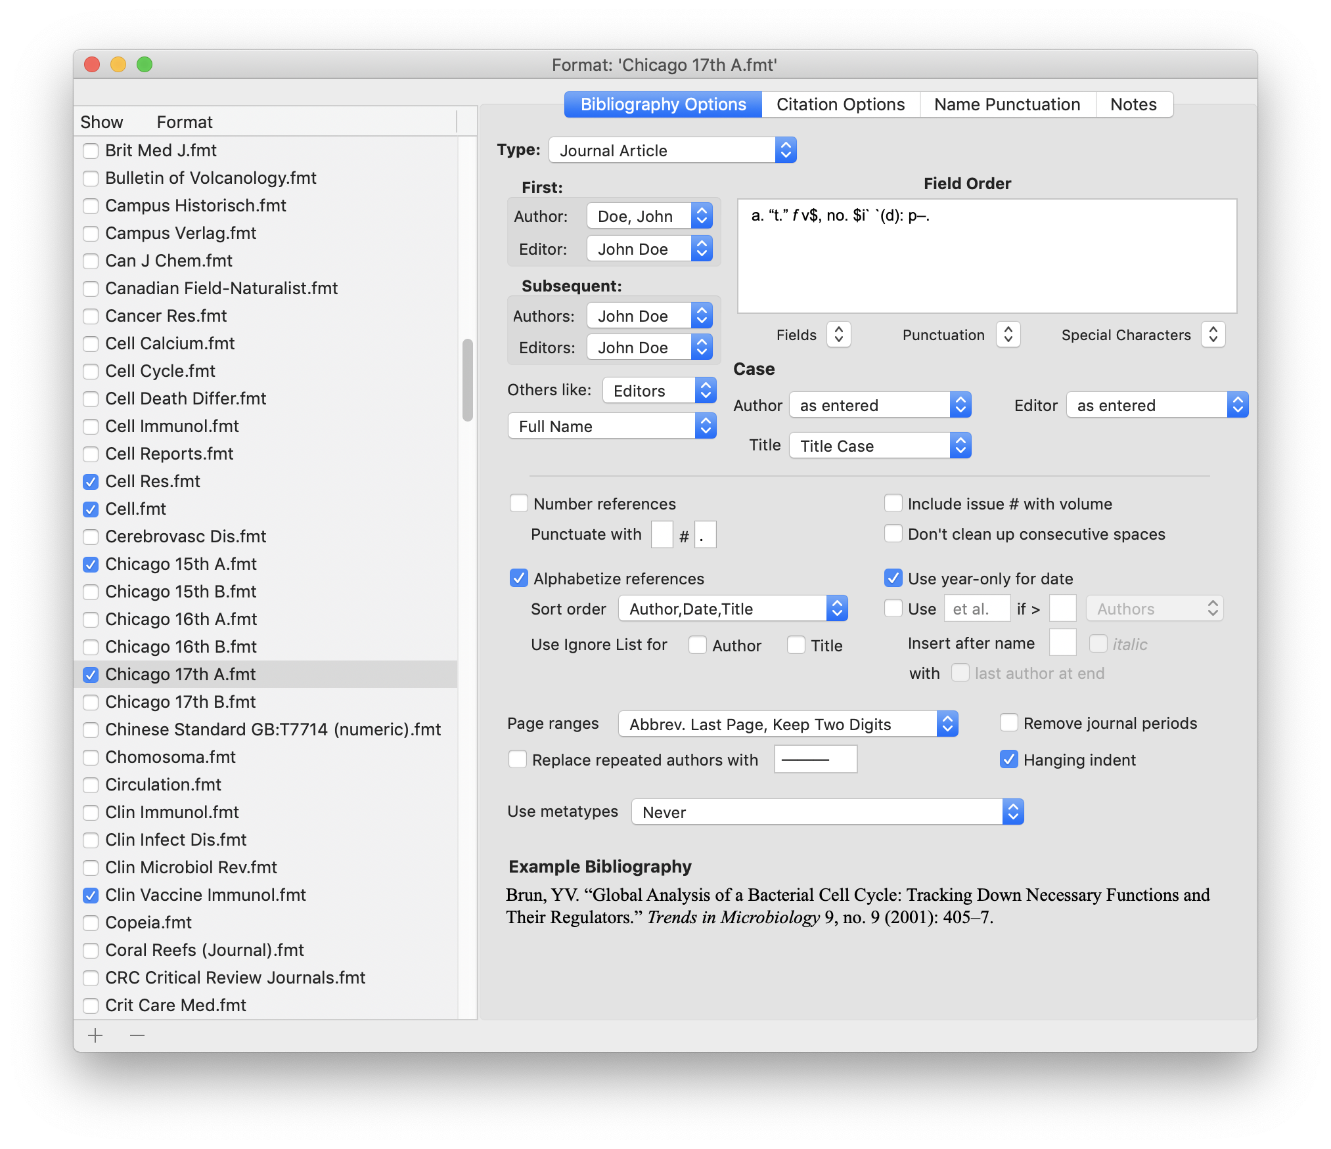Click into the Field Order text box
Viewport: 1331px width, 1149px height.
tap(987, 256)
